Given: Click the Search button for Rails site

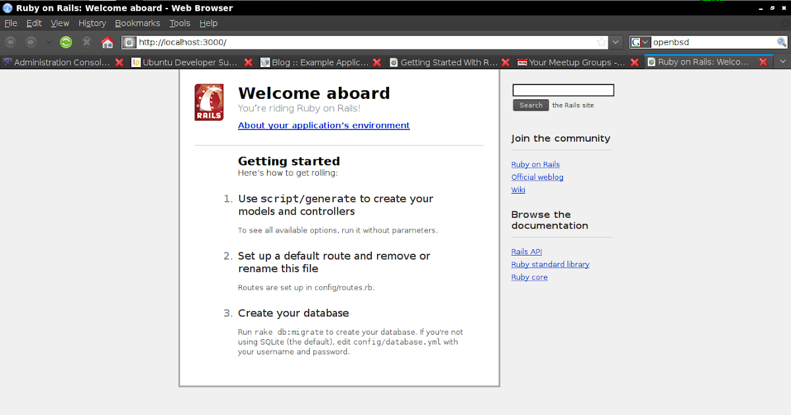Looking at the screenshot, I should point(531,105).
